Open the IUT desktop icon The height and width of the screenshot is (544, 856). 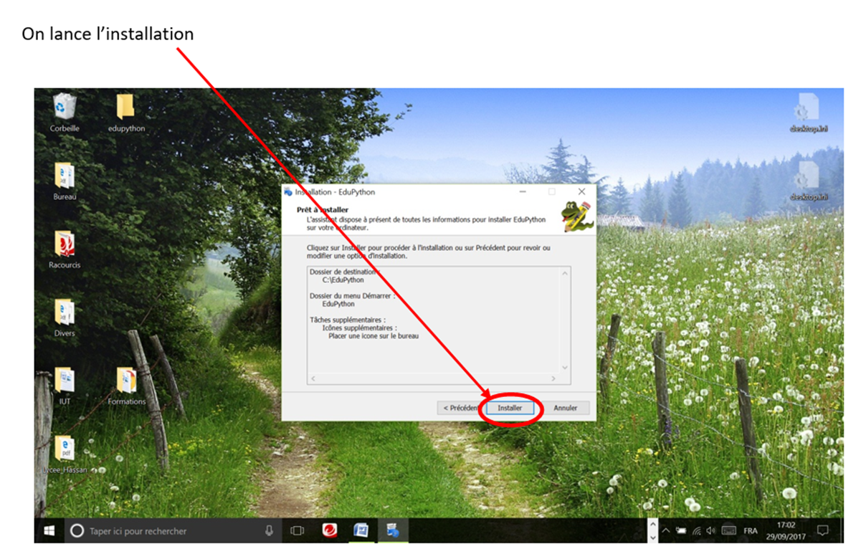coord(65,381)
